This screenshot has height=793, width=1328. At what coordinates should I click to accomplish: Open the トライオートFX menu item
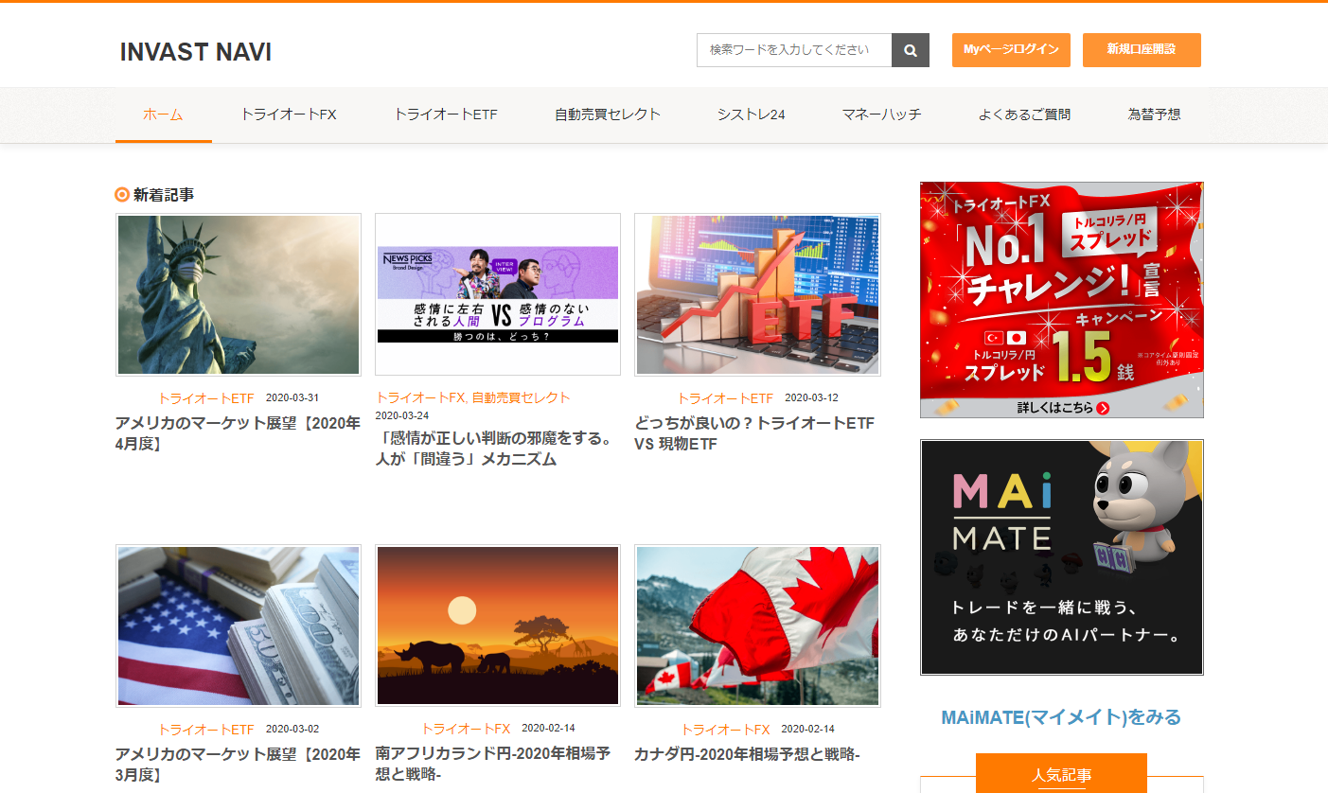288,115
